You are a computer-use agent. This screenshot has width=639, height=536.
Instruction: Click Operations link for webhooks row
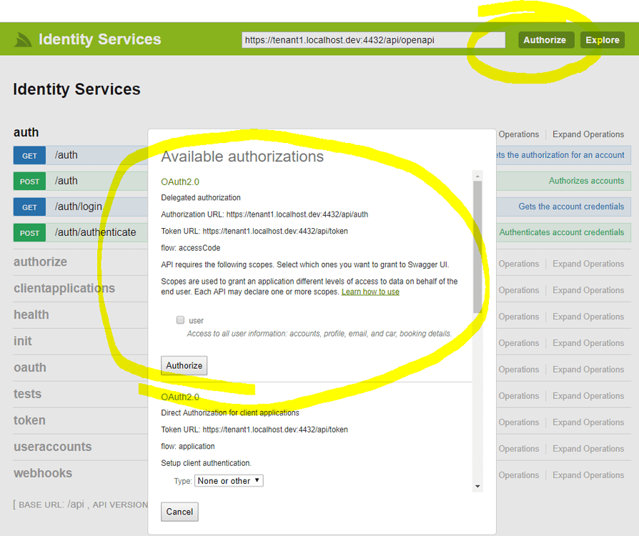(x=518, y=475)
